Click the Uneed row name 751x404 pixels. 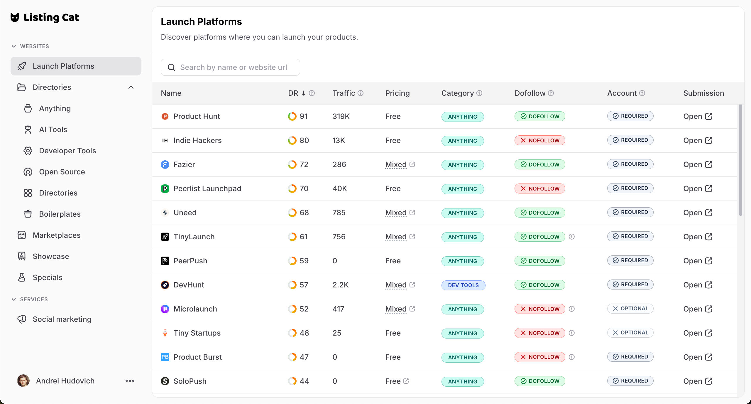185,213
